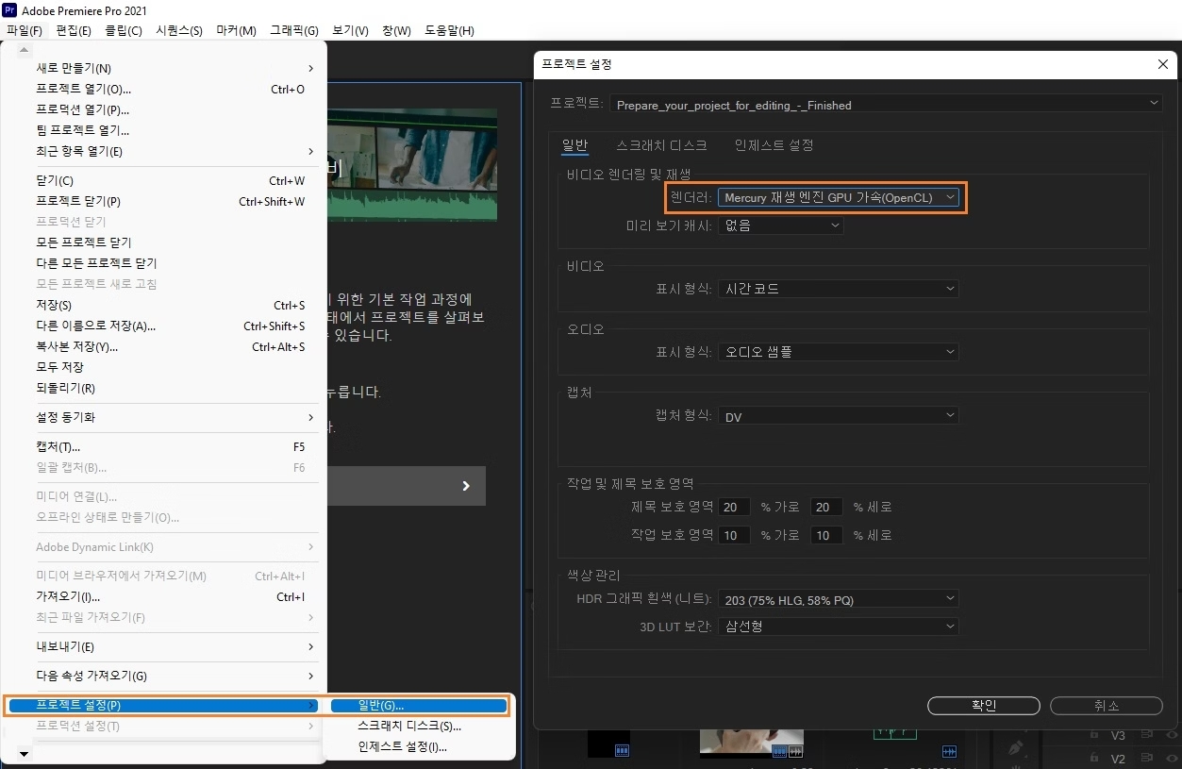Open the 미리 보기 캐시 dropdown
This screenshot has height=769, width=1182.
click(x=780, y=226)
